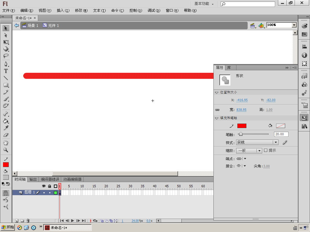310x232 pixels.
Task: Open the Info panel icon
Action: [305, 55]
